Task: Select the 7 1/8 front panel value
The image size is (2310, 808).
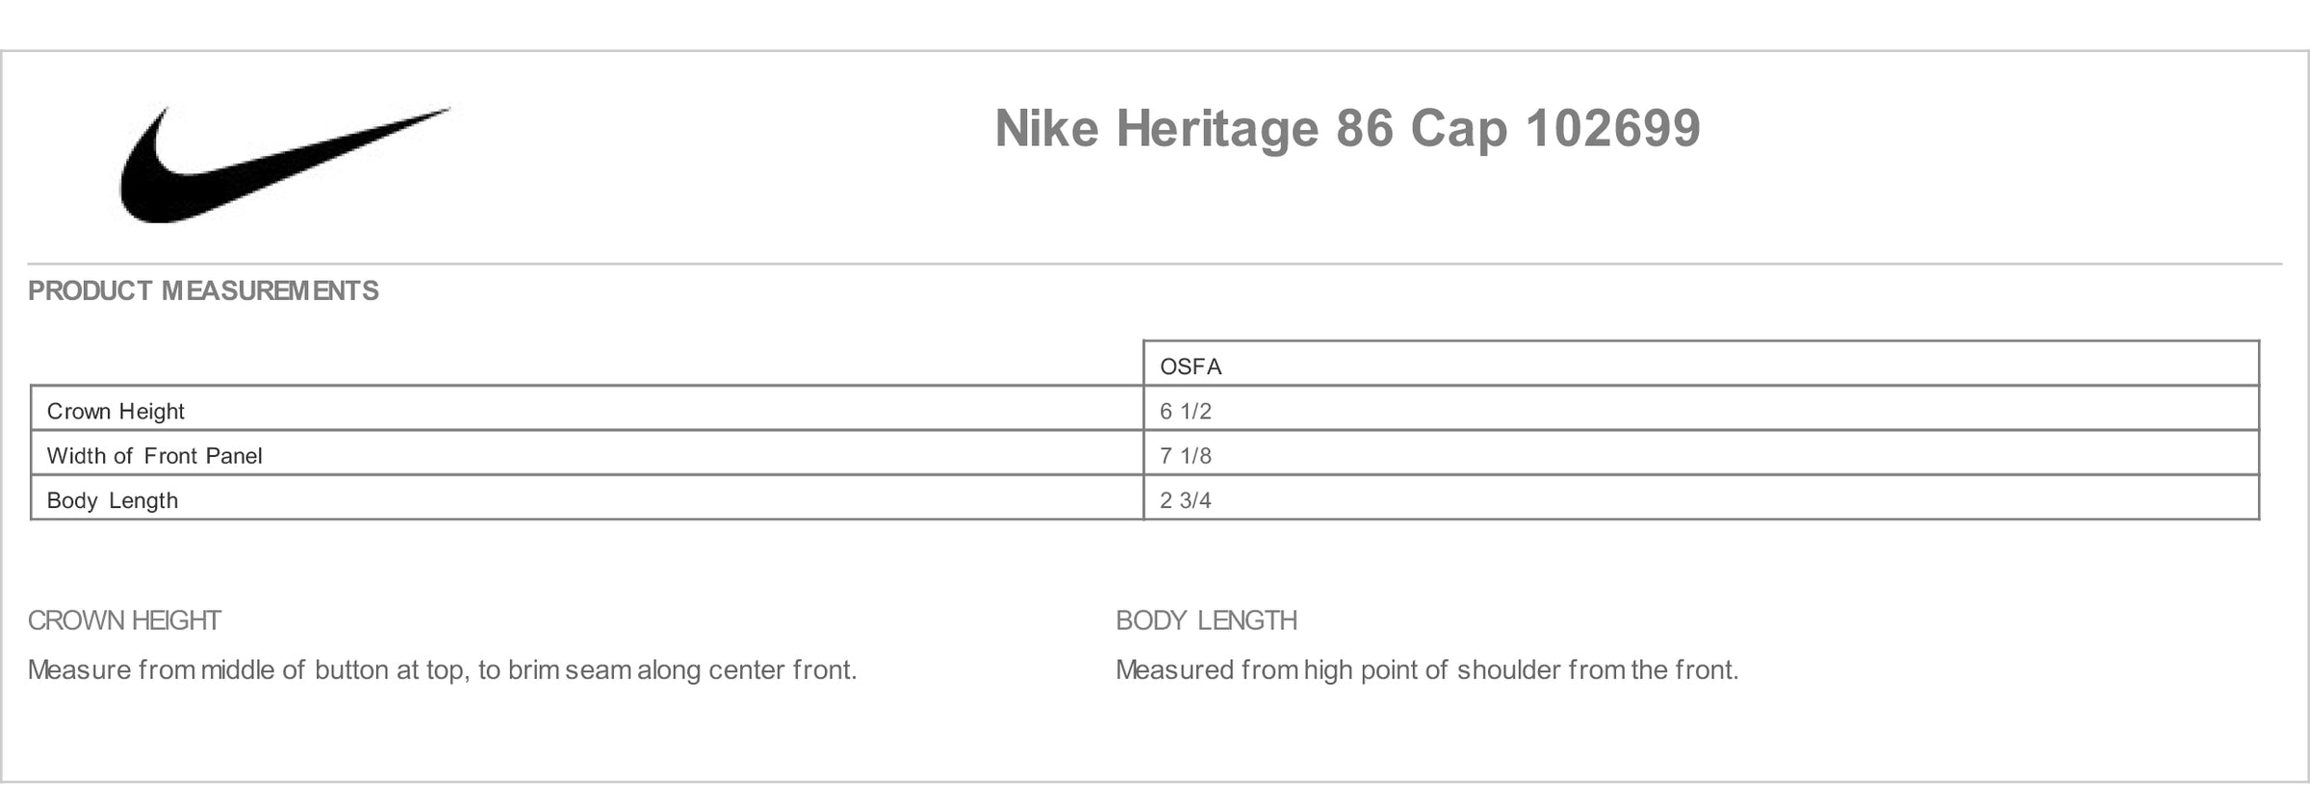Action: coord(1186,456)
